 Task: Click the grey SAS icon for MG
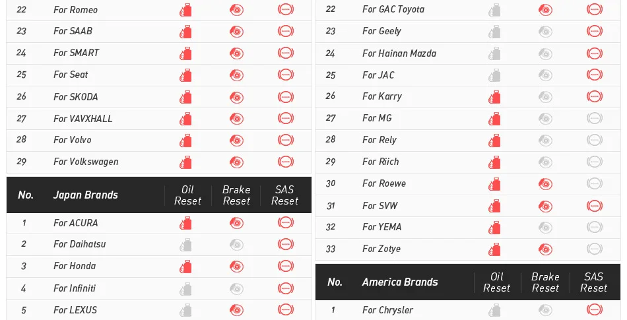tap(595, 118)
